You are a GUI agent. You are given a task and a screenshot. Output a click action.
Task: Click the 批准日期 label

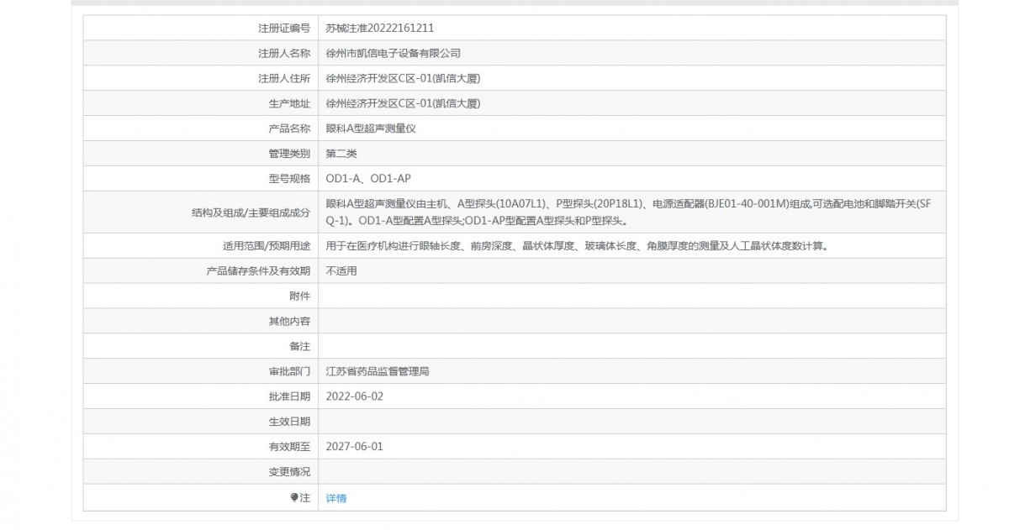click(288, 396)
